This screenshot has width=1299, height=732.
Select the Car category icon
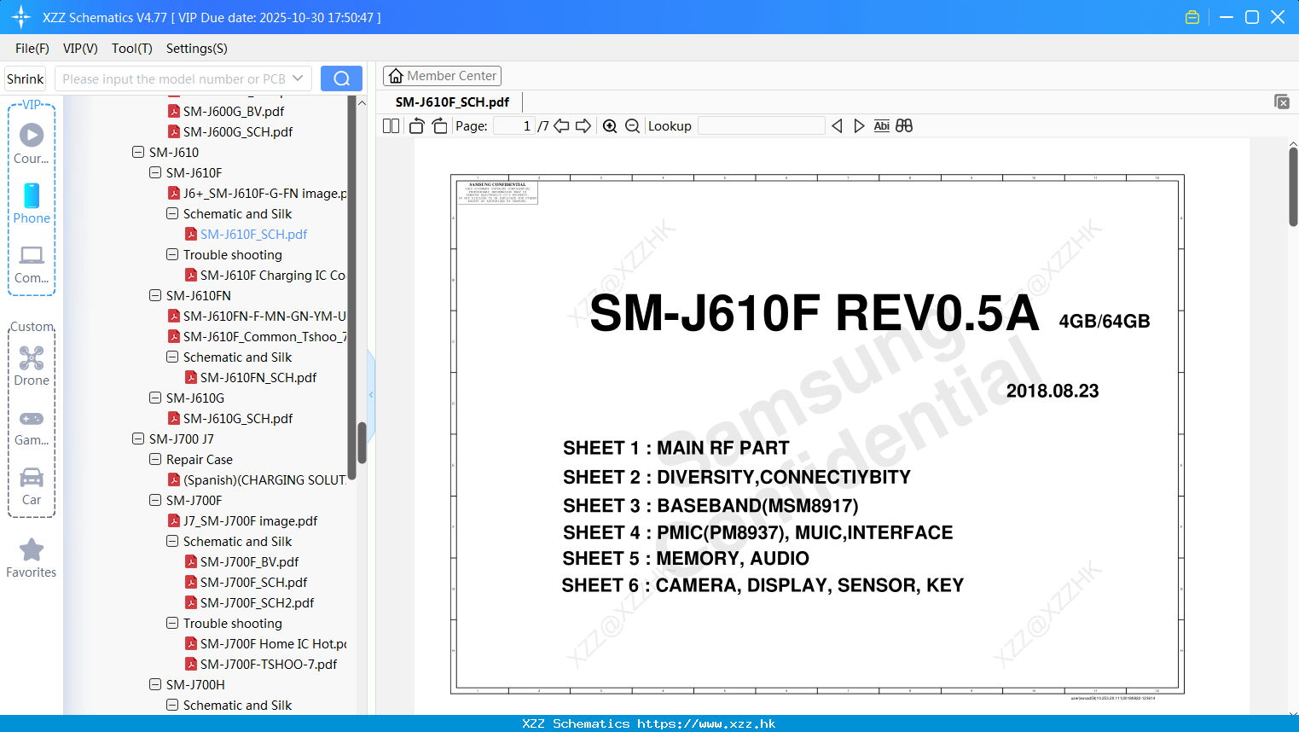pyautogui.click(x=32, y=486)
